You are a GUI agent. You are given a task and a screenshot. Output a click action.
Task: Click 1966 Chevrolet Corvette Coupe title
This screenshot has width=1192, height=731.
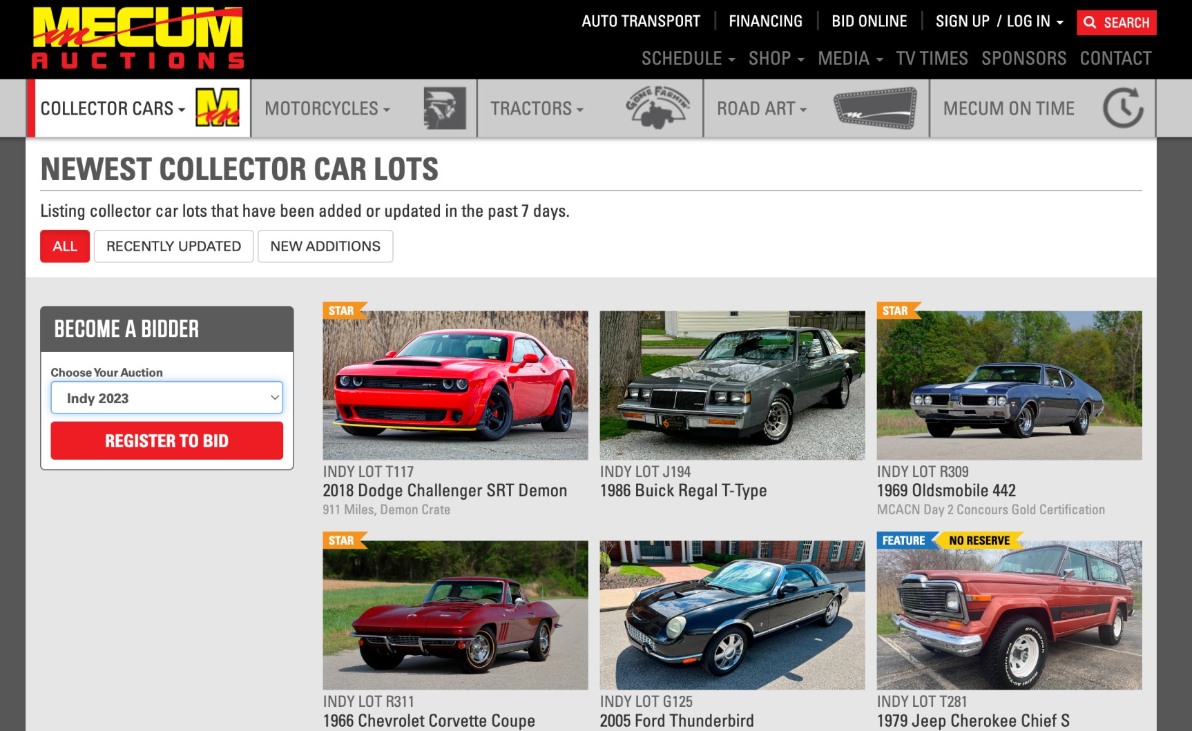pos(429,721)
